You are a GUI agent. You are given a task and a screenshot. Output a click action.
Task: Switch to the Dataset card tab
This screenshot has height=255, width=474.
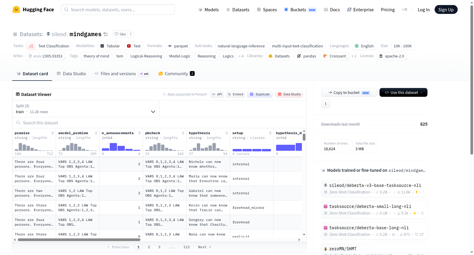point(32,74)
